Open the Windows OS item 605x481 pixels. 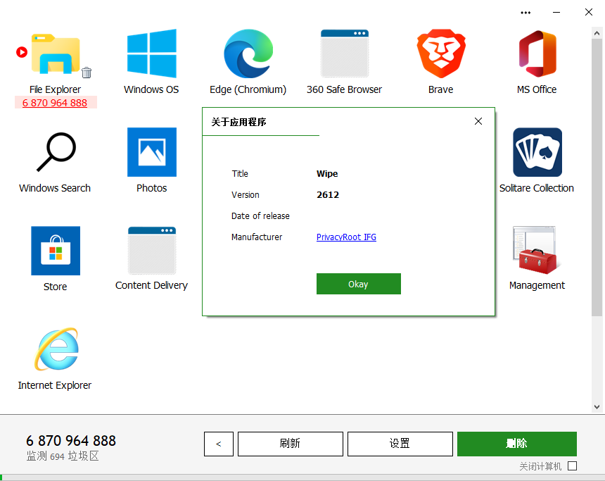(x=152, y=54)
